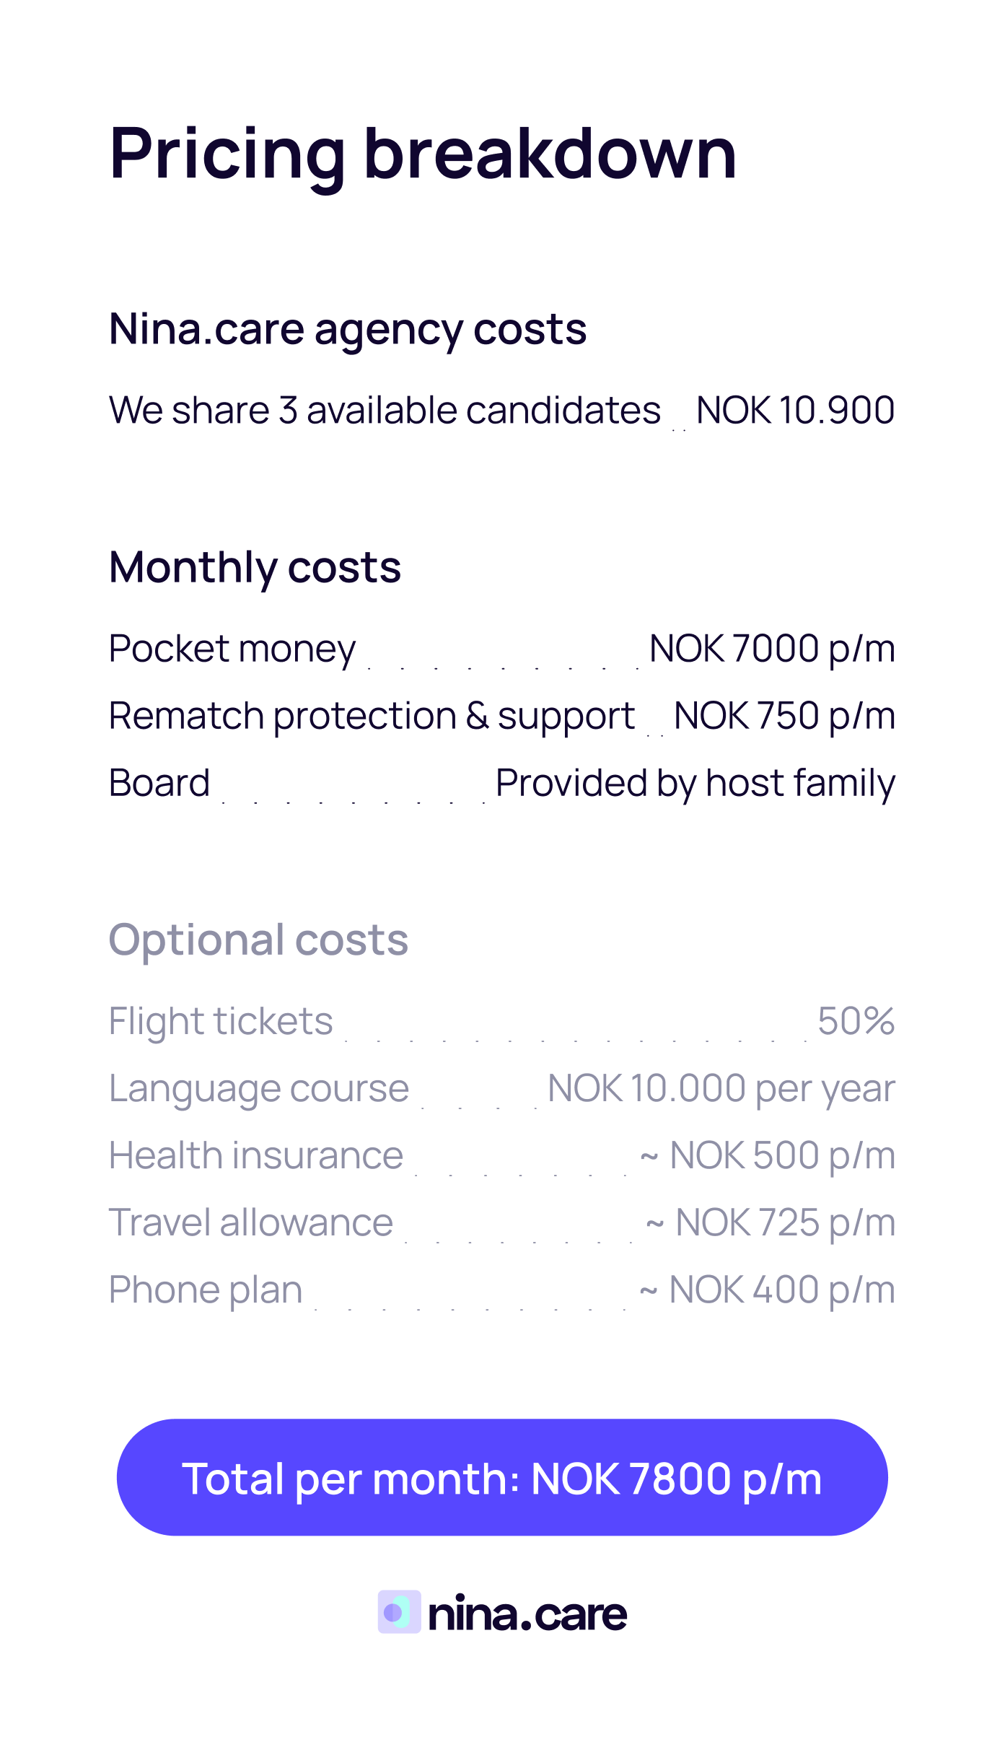Select the Pricing breakdown heading
Viewport: 1005px width, 1742px height.
tap(423, 153)
